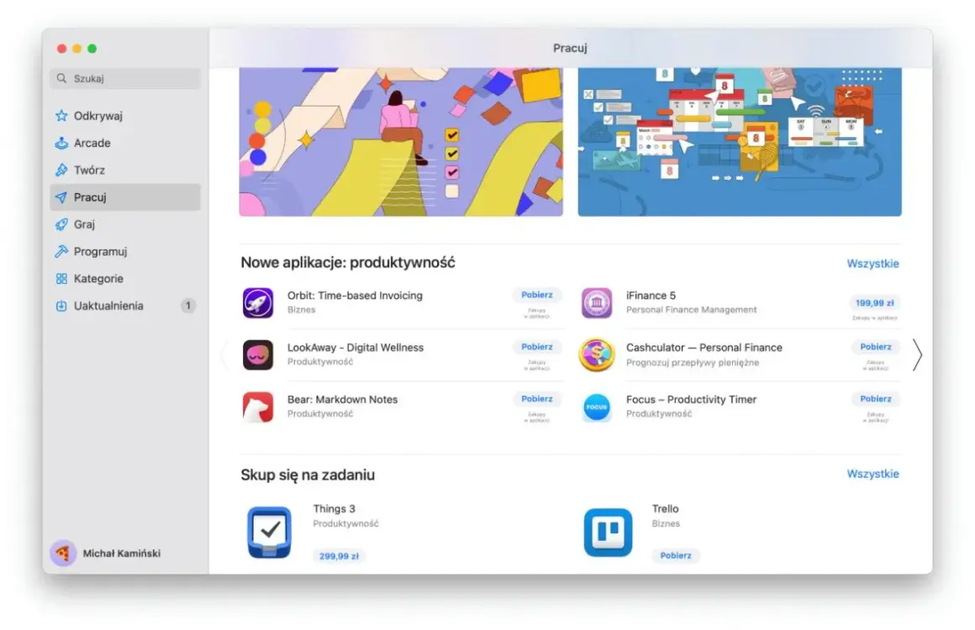Click Pobierz button for Orbit app

pos(536,295)
